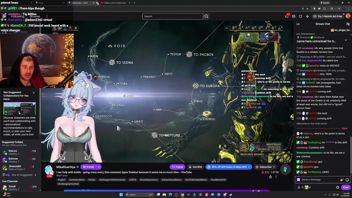Click the Suggested Collabs preview thumbnail
The height and width of the screenshot is (198, 352).
tap(20, 109)
